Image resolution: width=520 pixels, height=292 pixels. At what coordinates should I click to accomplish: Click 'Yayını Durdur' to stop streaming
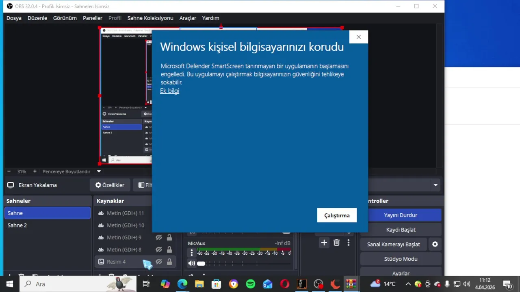(x=401, y=215)
